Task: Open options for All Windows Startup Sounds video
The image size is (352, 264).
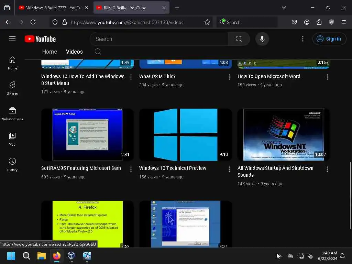Action: click(x=327, y=169)
